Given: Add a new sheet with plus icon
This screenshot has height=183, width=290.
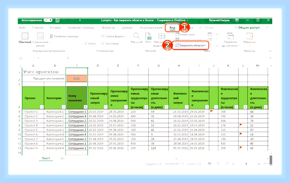Looking at the screenshot, I should click(62, 158).
